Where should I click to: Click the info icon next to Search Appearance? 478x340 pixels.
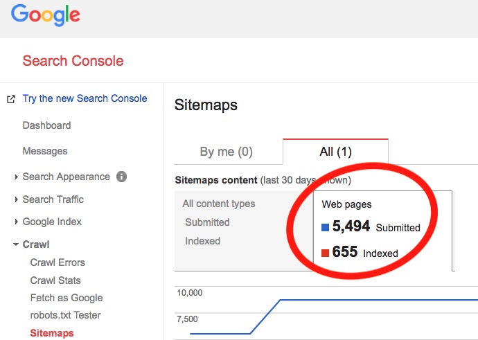tap(121, 177)
